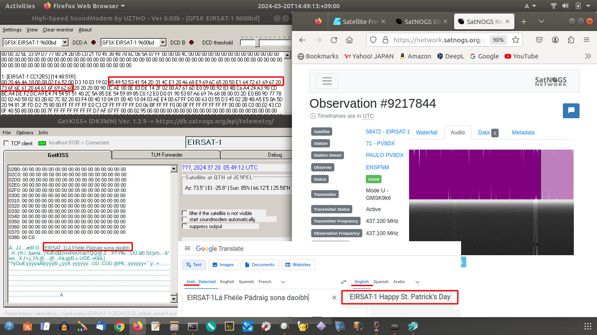Open a new Firefox tab
The image size is (597, 335).
pos(524,21)
